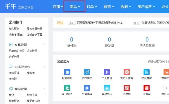The height and width of the screenshot is (104, 169).
Task: Open 分期管理 link
Action: pos(14,57)
